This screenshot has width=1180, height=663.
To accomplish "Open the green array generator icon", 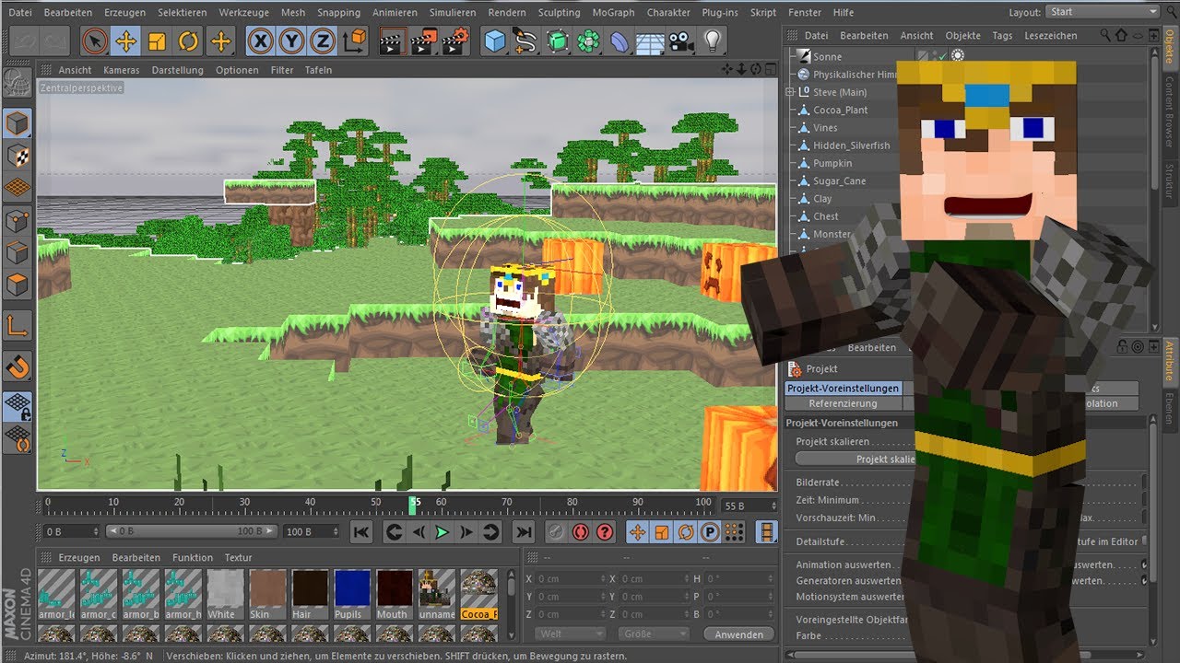I will pyautogui.click(x=588, y=41).
